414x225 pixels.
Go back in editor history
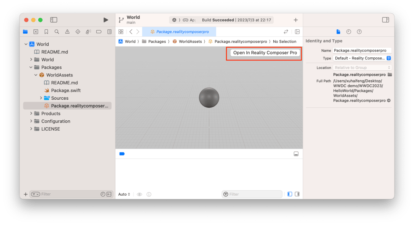[131, 32]
